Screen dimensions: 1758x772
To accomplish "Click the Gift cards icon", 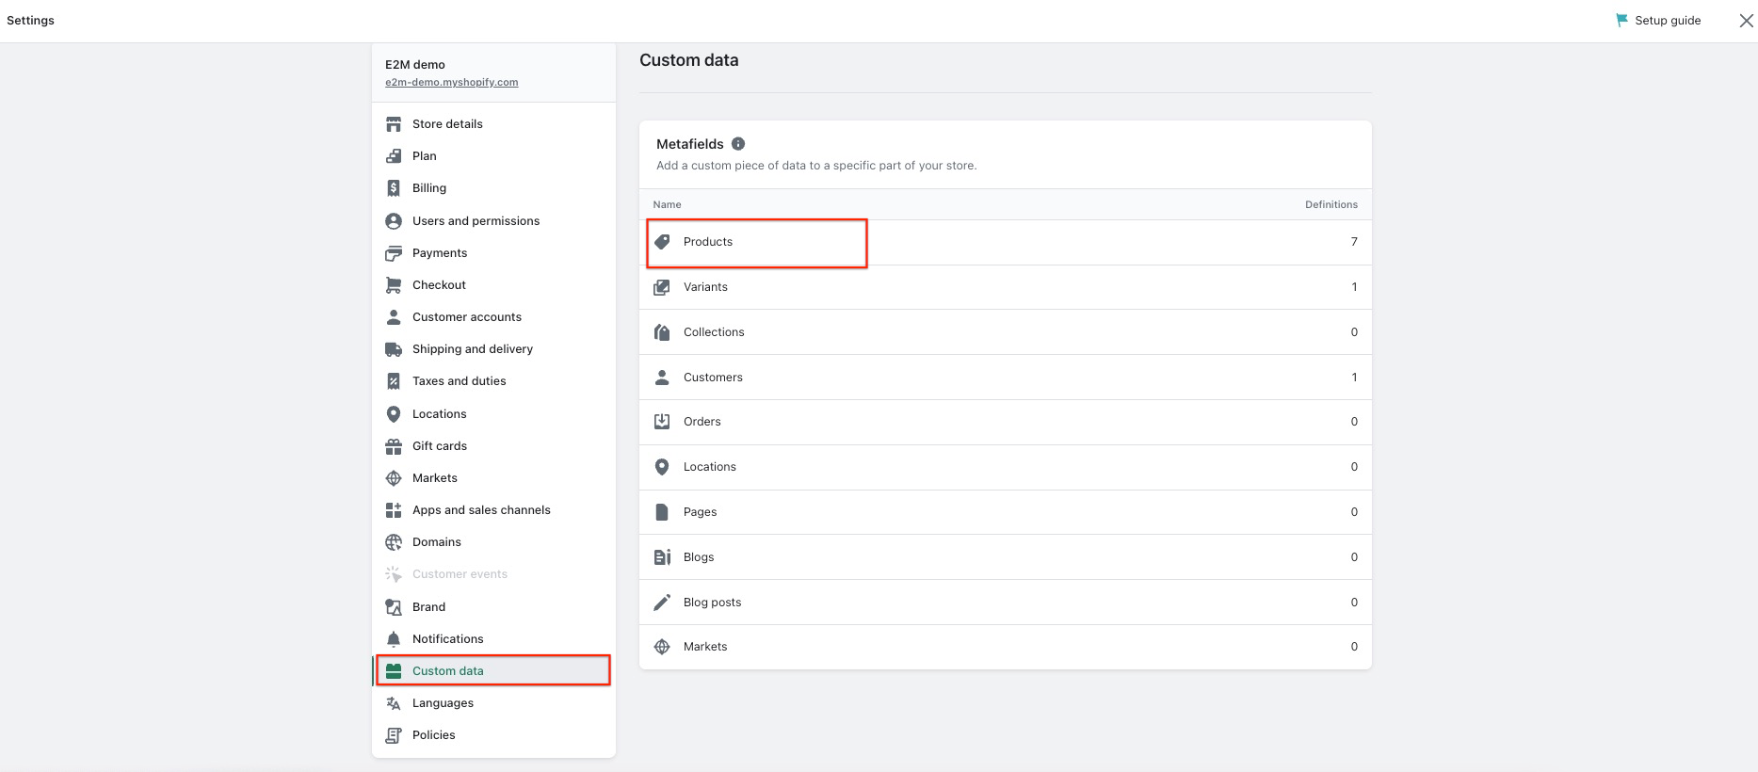I will click(394, 446).
